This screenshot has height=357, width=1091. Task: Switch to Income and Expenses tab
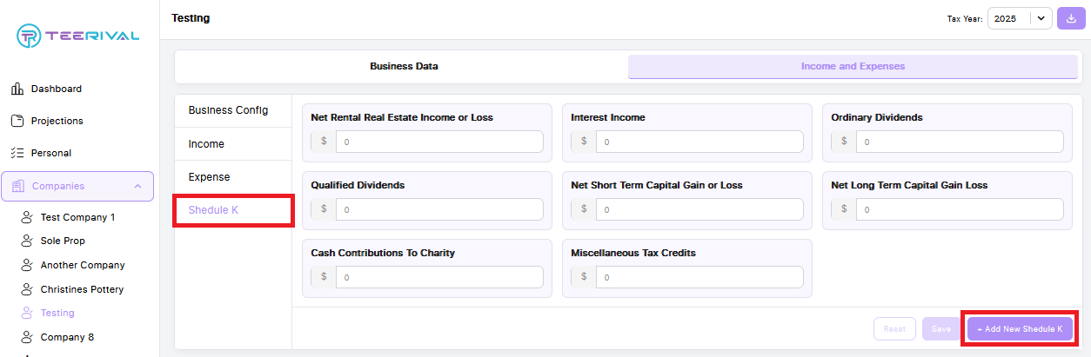point(853,66)
